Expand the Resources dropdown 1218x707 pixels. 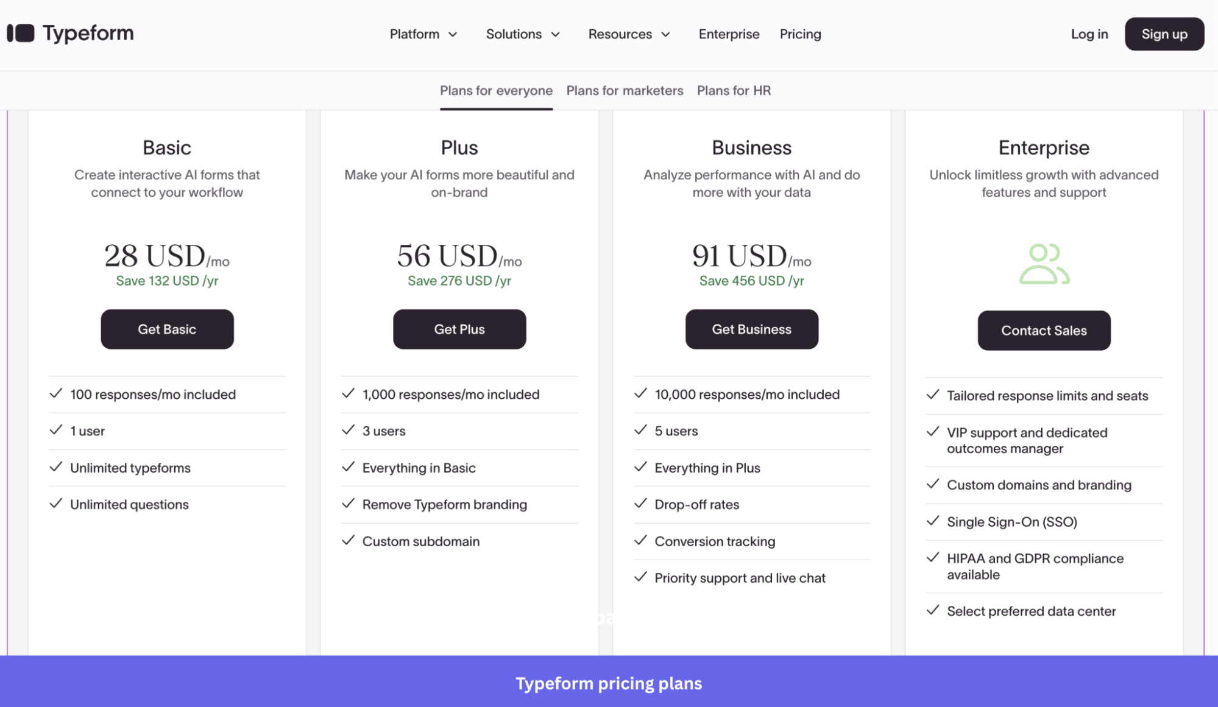pos(628,34)
